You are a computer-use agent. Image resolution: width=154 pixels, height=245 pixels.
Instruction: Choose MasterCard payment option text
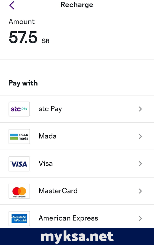(58, 191)
